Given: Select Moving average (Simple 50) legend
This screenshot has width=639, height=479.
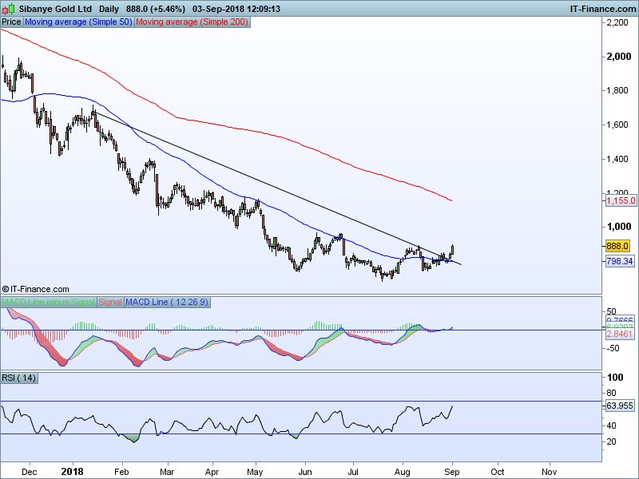Looking at the screenshot, I should coord(78,22).
